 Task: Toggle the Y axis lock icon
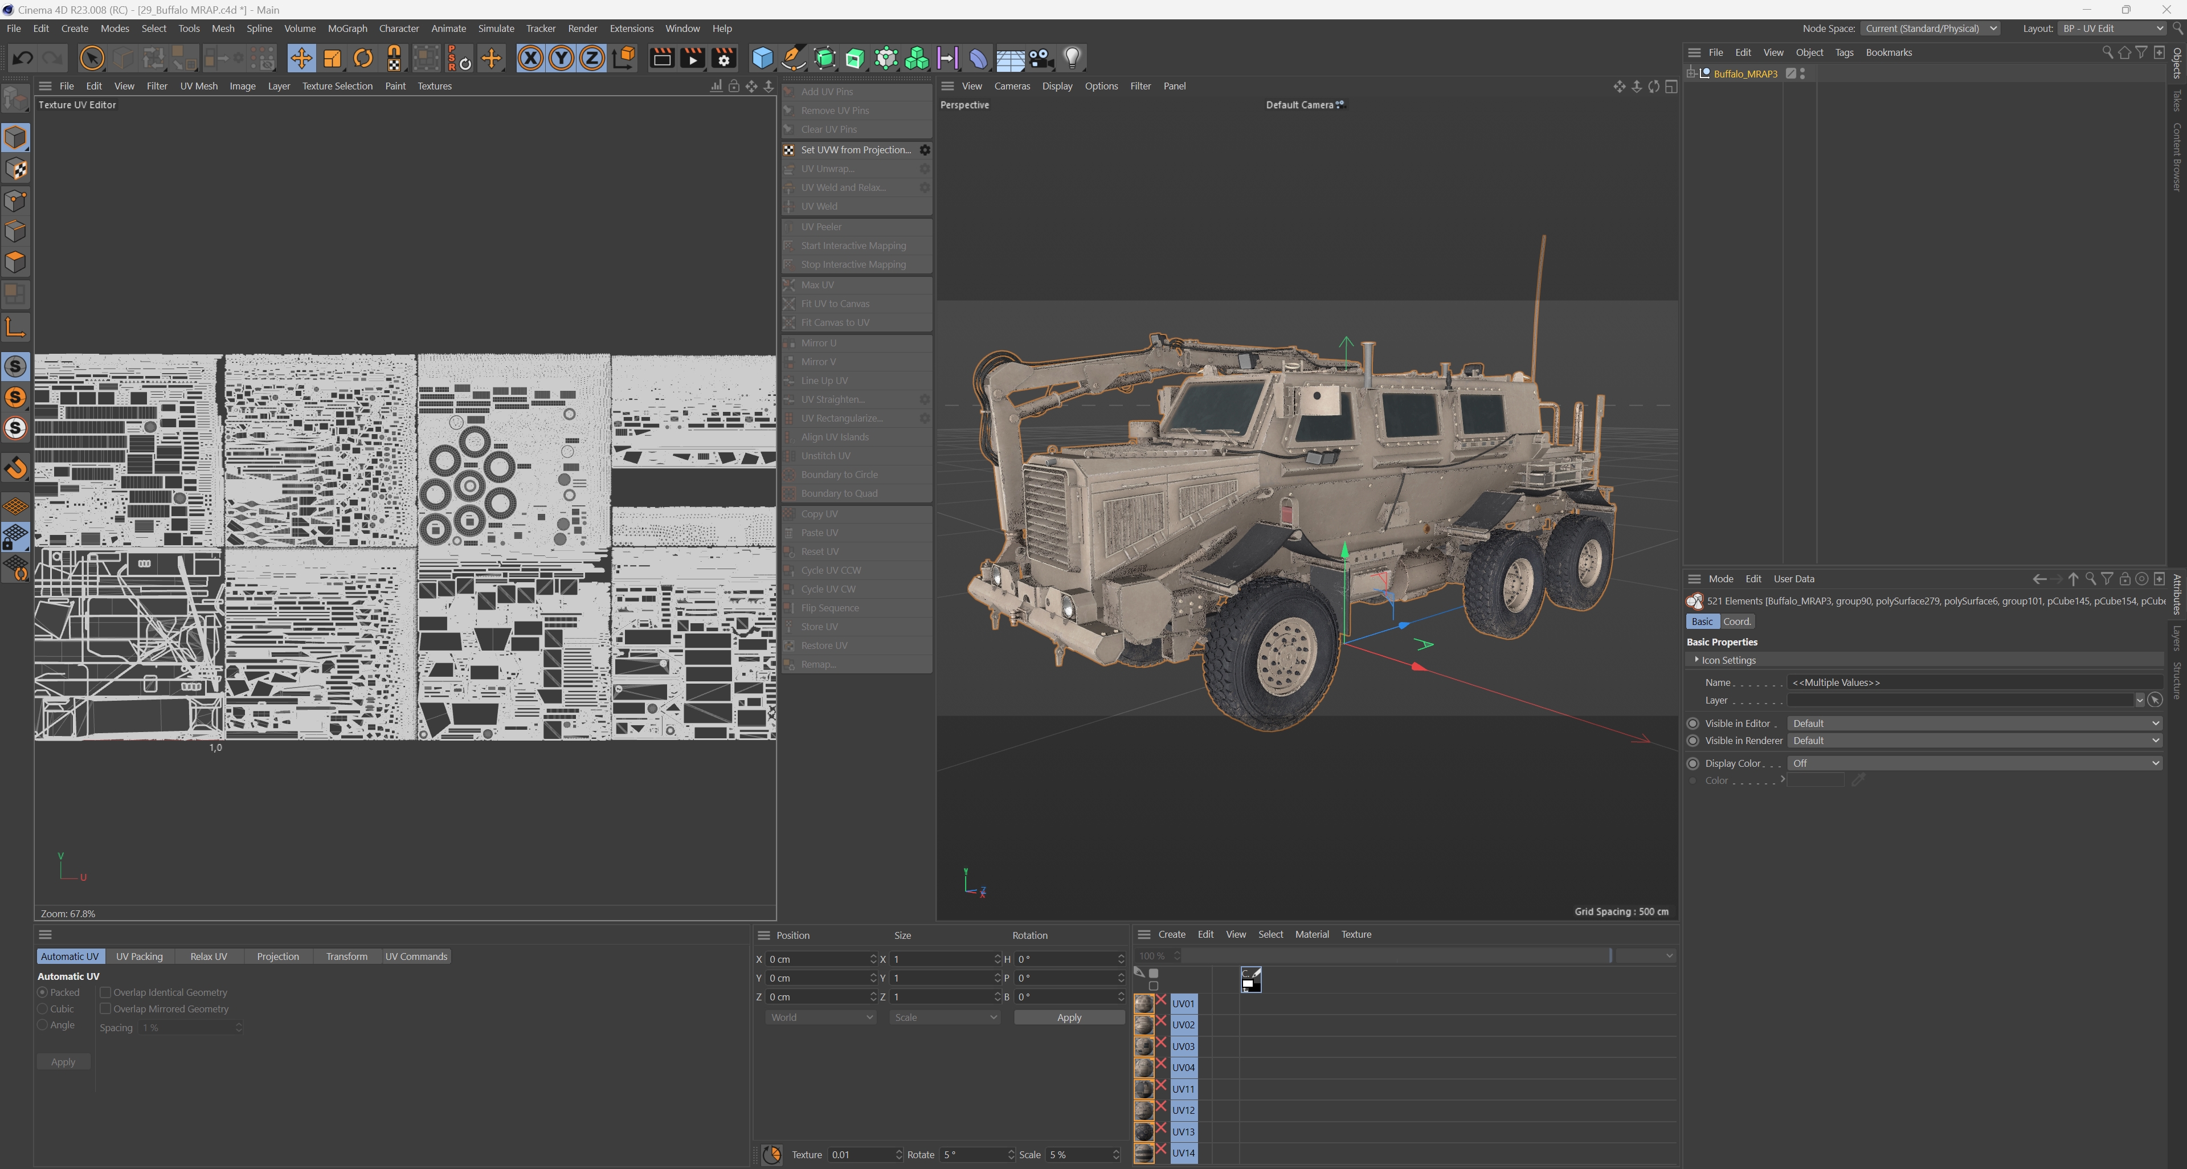click(561, 59)
